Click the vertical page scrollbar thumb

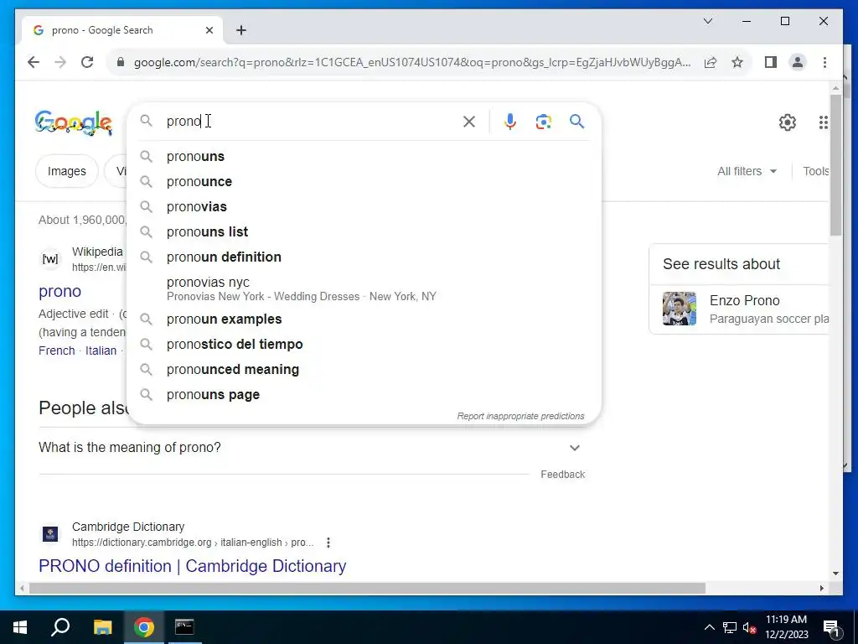tap(835, 164)
